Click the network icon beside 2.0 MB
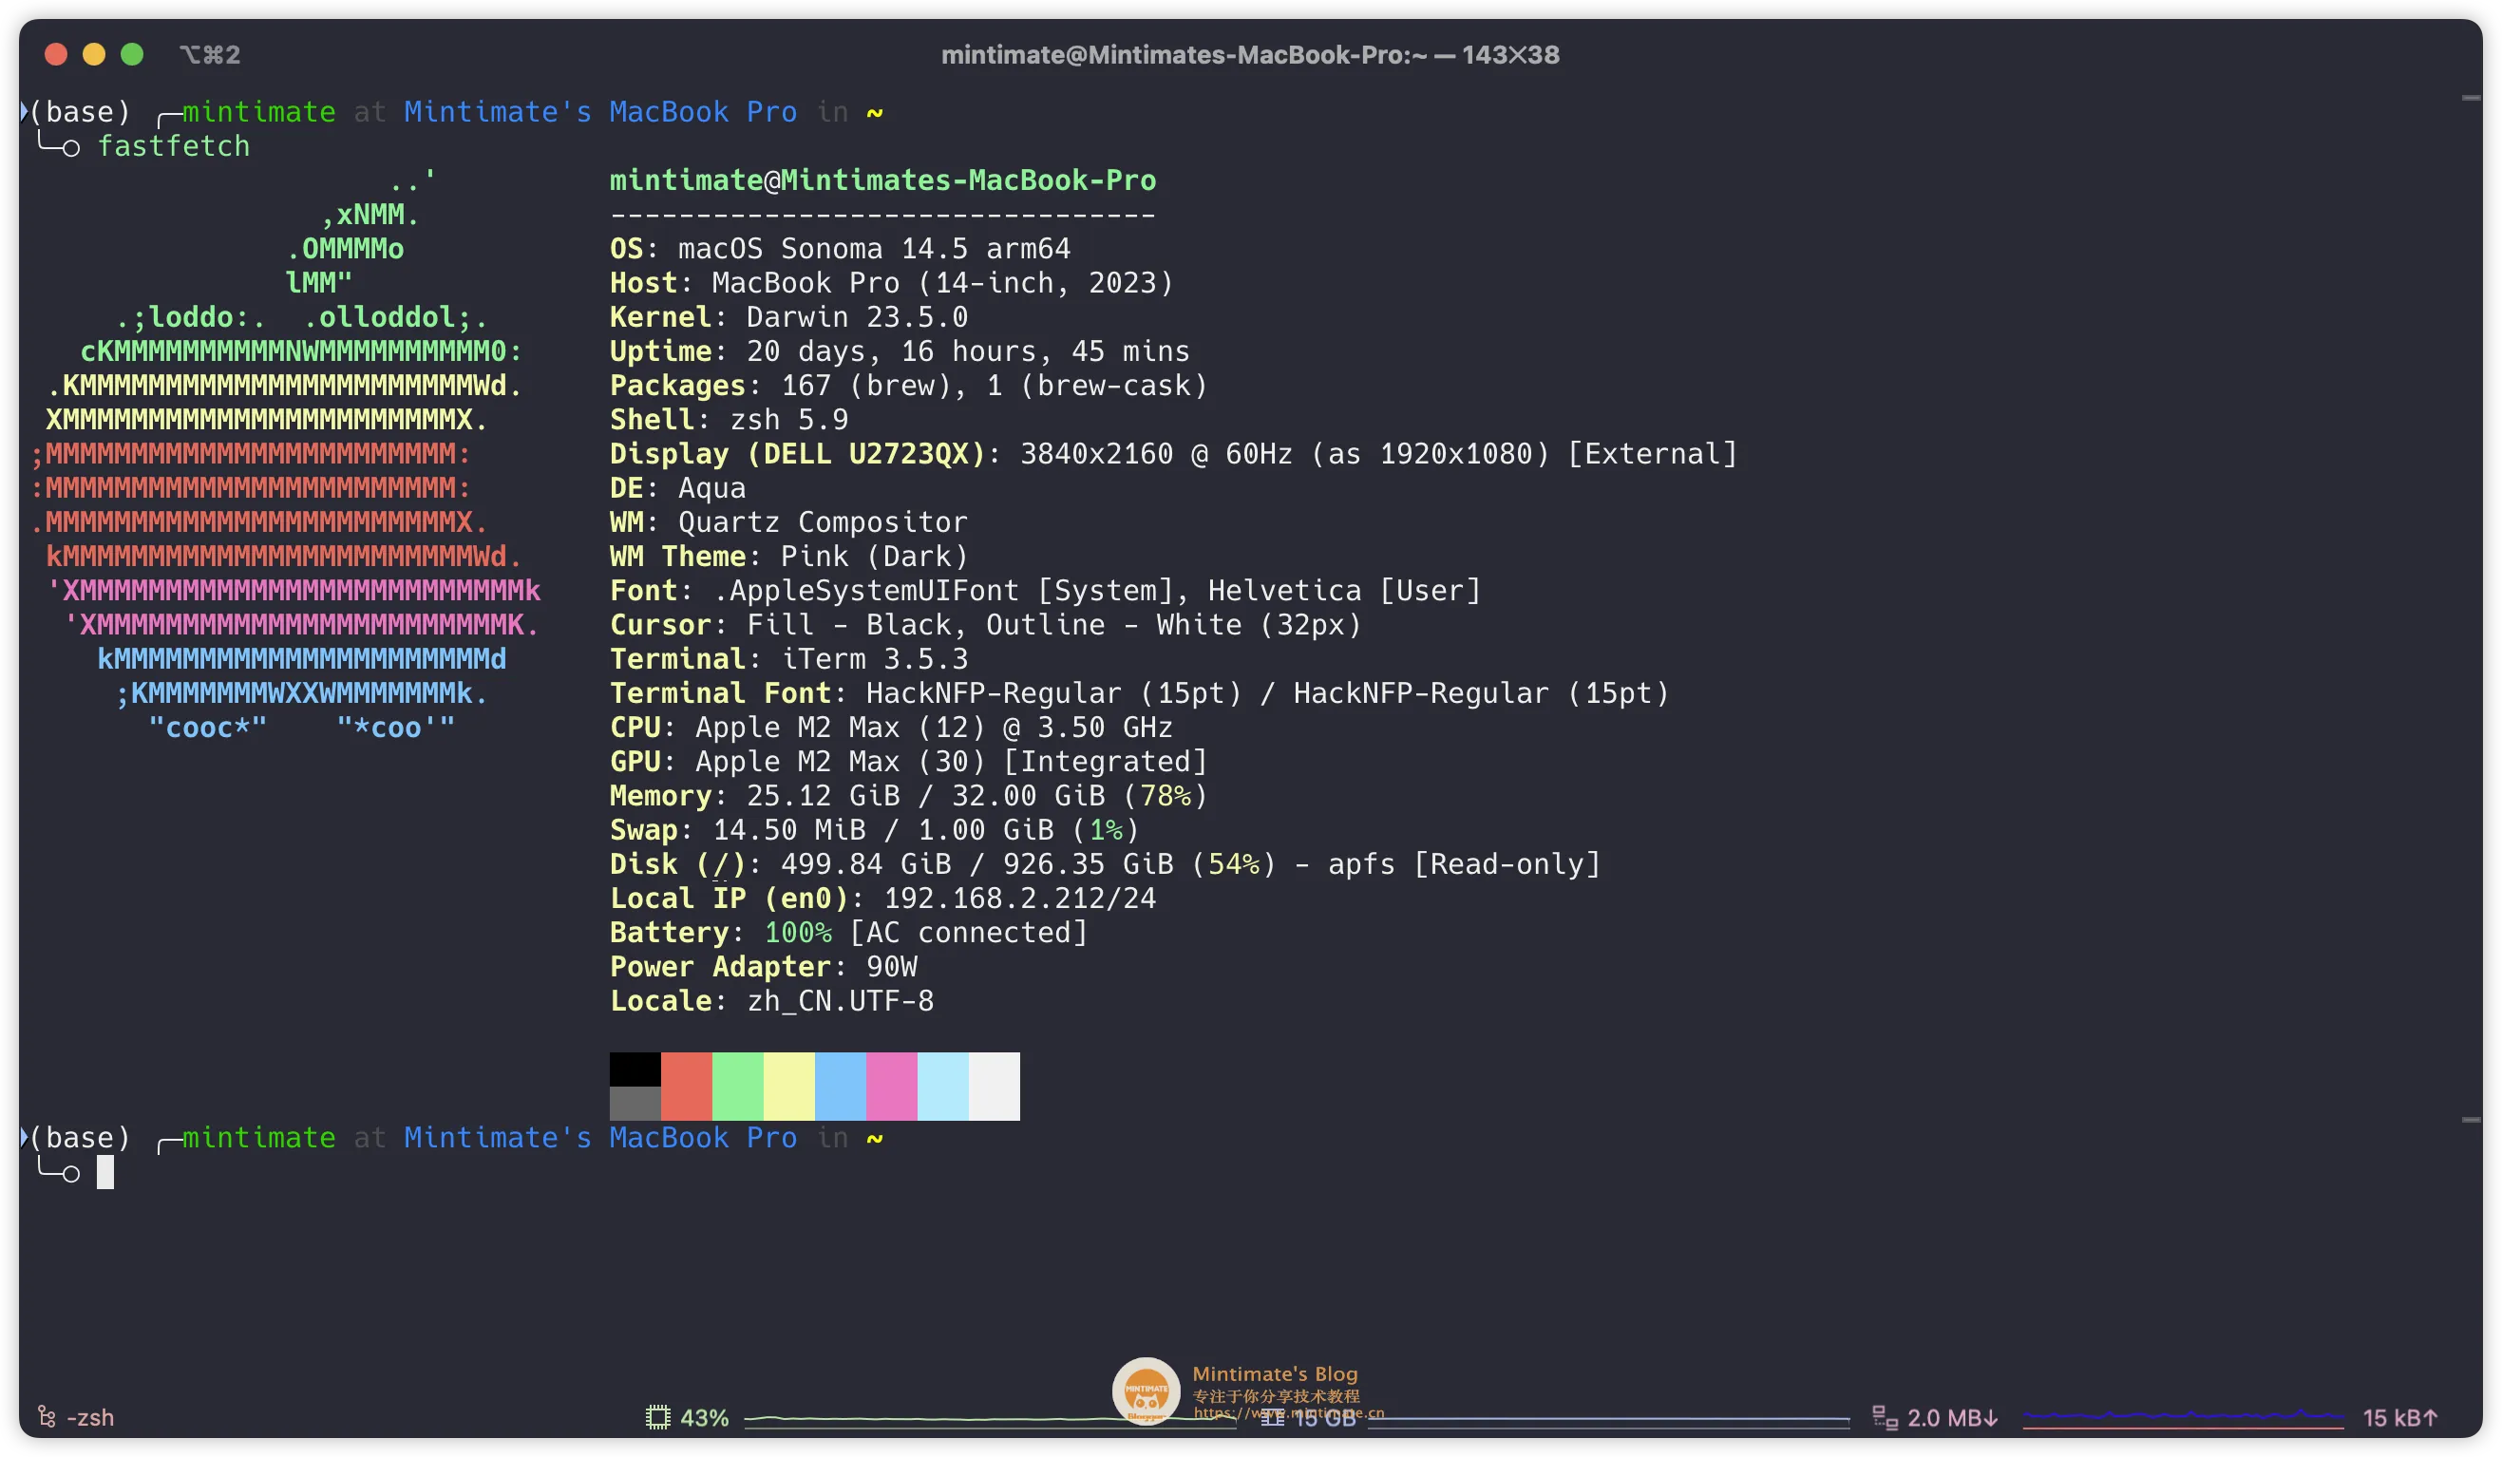This screenshot has width=2502, height=1457. tap(1884, 1416)
